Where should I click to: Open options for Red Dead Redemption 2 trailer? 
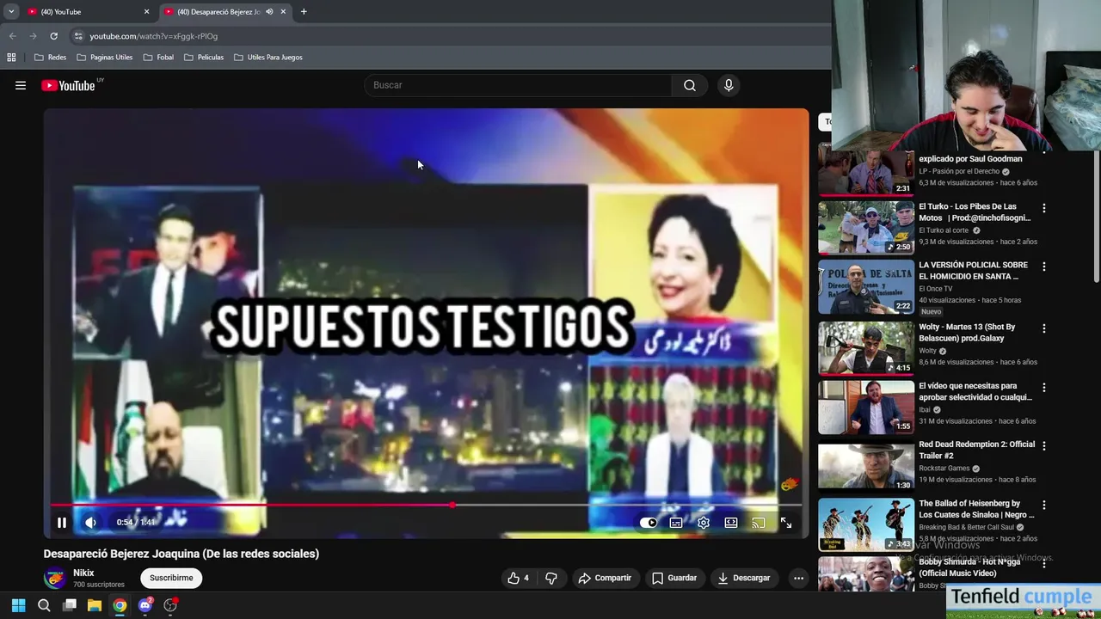point(1044,446)
